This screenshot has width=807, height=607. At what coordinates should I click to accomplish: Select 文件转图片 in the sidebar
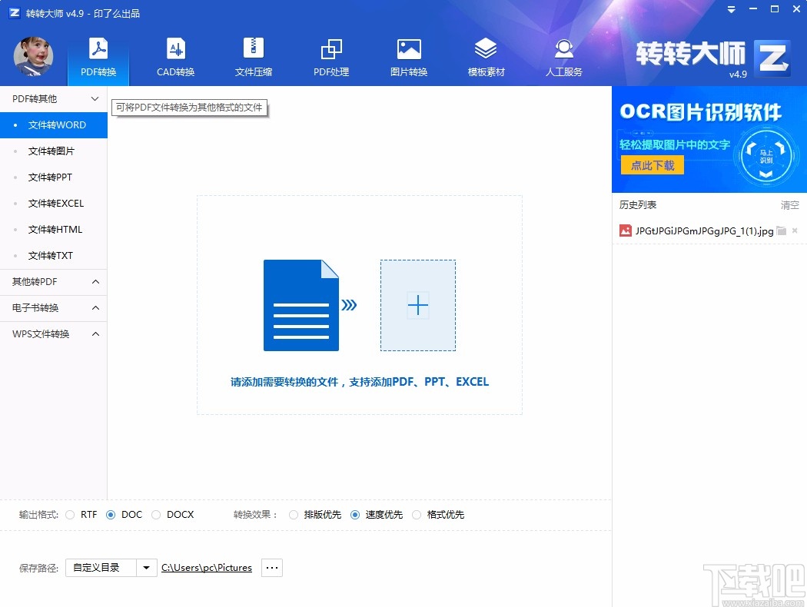[x=54, y=151]
